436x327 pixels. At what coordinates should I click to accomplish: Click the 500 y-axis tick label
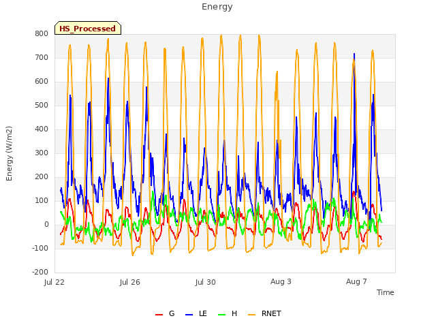(42, 106)
